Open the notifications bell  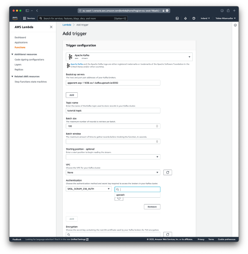pyautogui.click(x=185, y=18)
